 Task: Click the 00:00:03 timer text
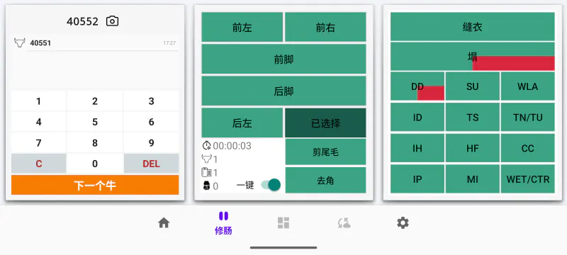[232, 146]
